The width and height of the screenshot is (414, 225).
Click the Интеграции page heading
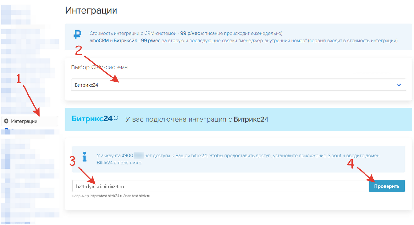pos(91,10)
